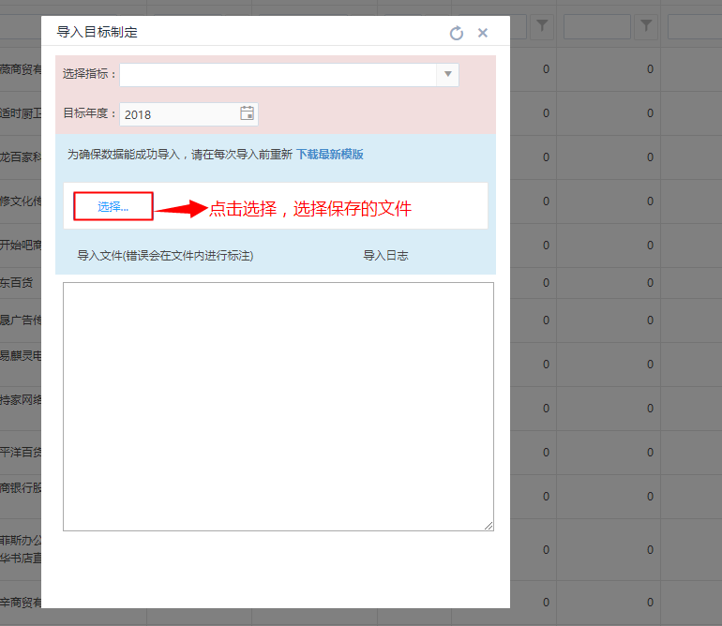Click the first funnel filter icon beside dialog
Viewport: 722px width, 626px height.
click(x=542, y=27)
